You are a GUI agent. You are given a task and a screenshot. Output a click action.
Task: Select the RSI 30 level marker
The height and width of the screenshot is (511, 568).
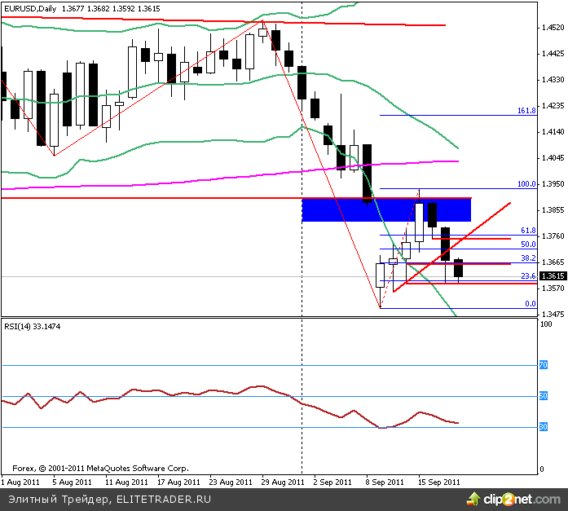click(543, 426)
